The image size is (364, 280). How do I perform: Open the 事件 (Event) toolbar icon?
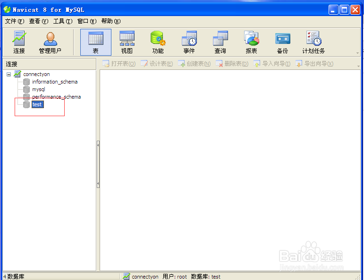189,42
